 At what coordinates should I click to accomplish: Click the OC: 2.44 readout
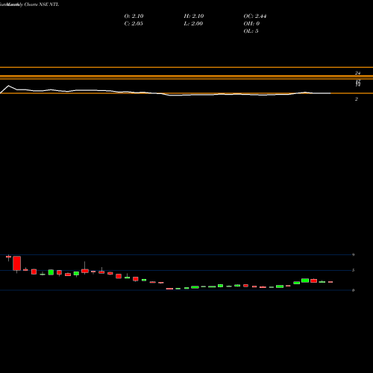pyautogui.click(x=255, y=16)
